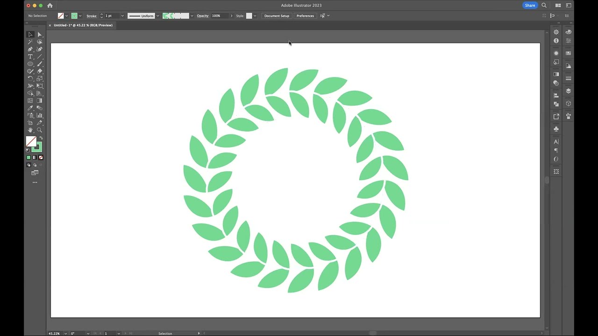Open the Layers panel icon
The width and height of the screenshot is (598, 336).
[x=569, y=91]
